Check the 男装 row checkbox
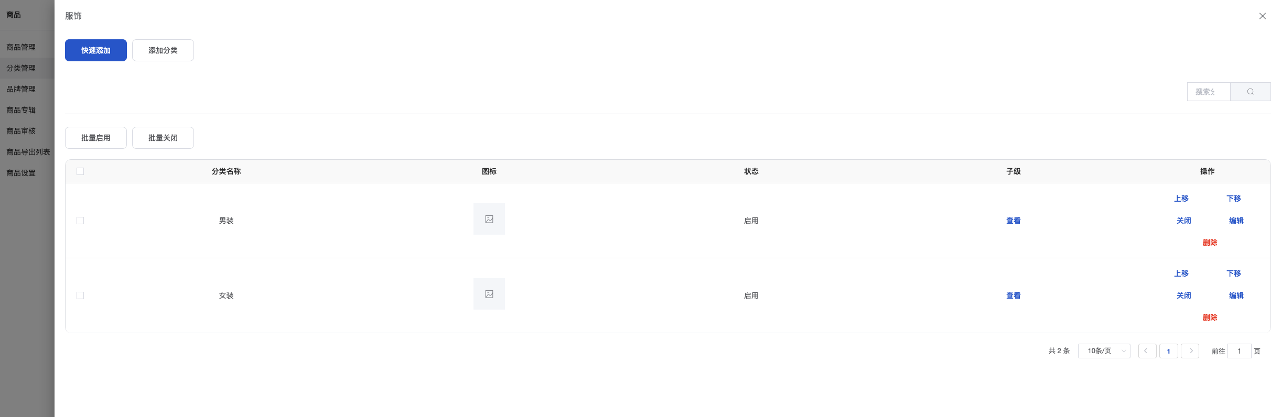The width and height of the screenshot is (1271, 417). coord(80,221)
